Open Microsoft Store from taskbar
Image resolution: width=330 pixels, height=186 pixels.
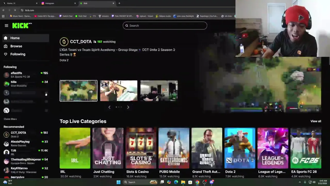[190, 182]
